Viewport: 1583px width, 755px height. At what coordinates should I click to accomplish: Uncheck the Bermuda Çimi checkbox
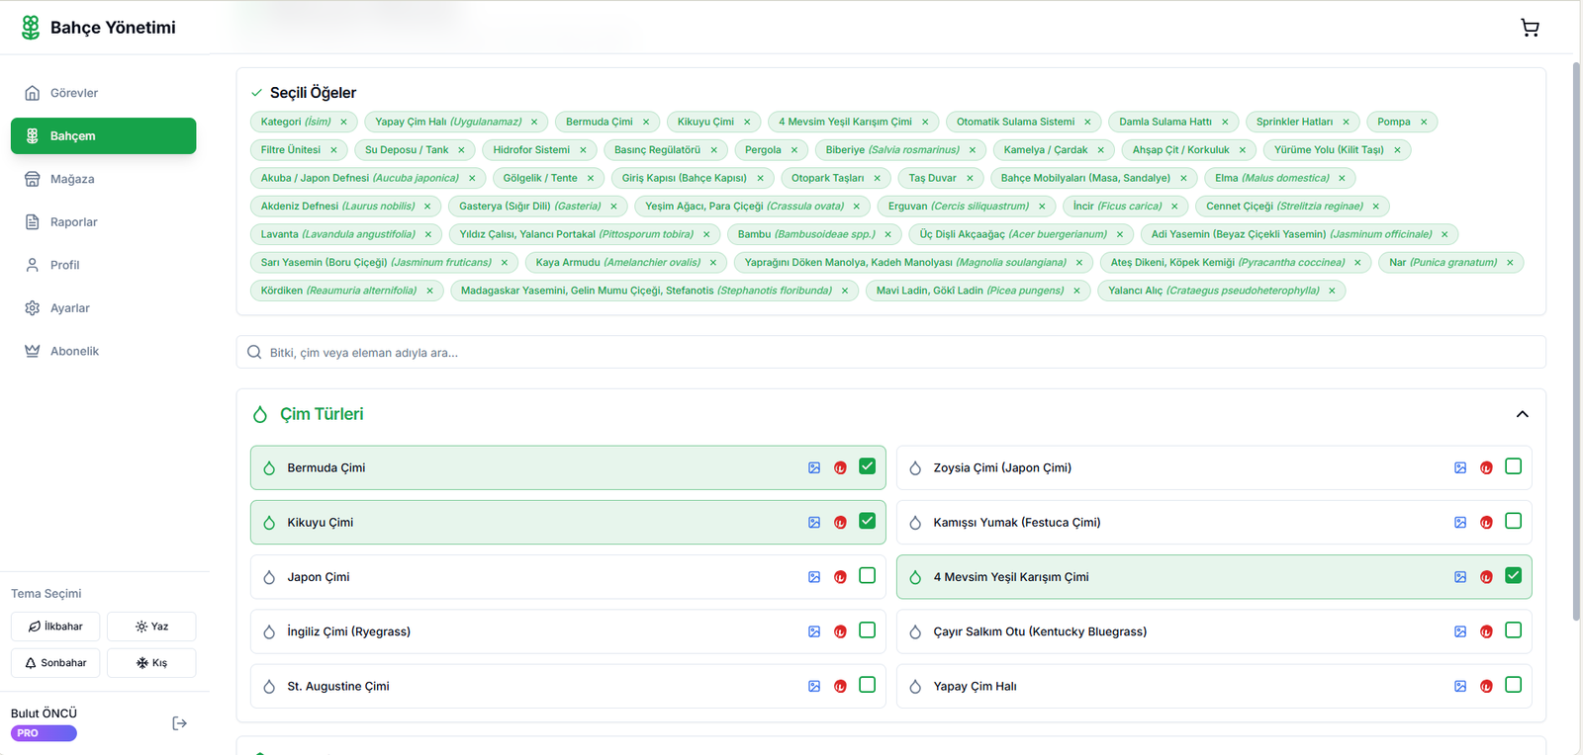coord(867,466)
